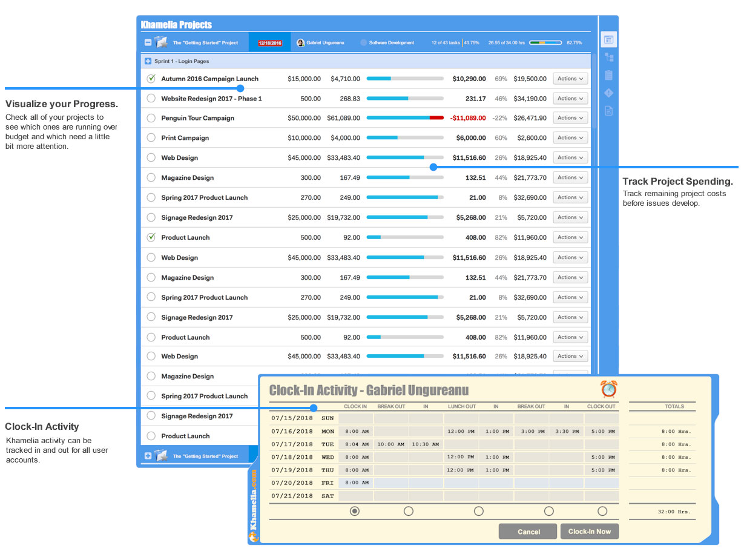This screenshot has height=560, width=744.
Task: Click the 3:30 PM break in field
Action: click(566, 432)
